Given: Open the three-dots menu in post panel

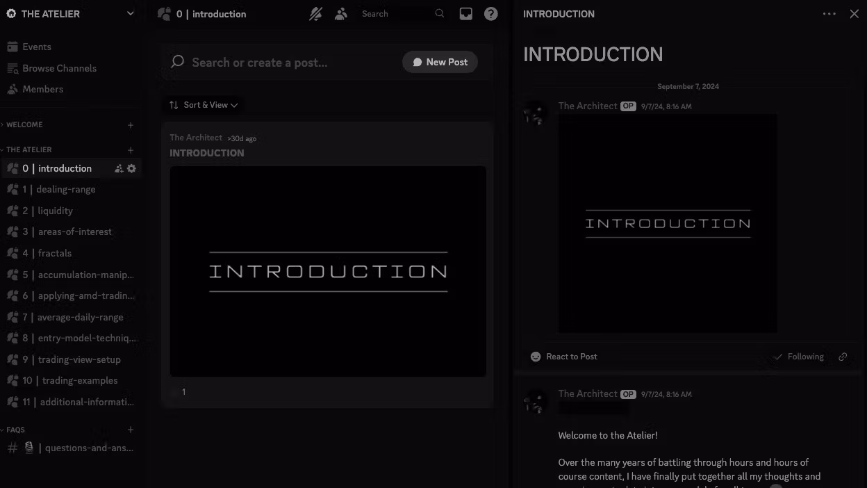Looking at the screenshot, I should click(829, 14).
